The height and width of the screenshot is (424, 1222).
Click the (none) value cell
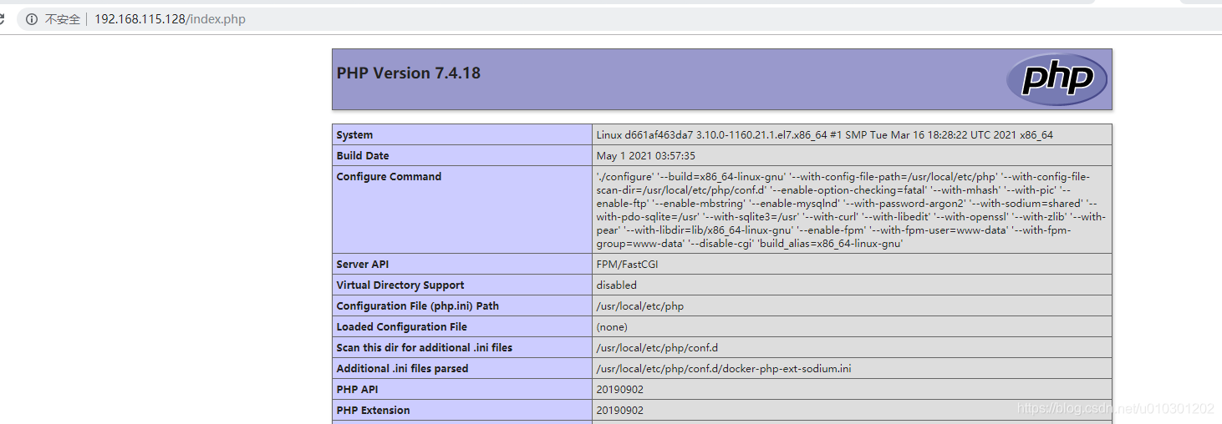pyautogui.click(x=852, y=327)
